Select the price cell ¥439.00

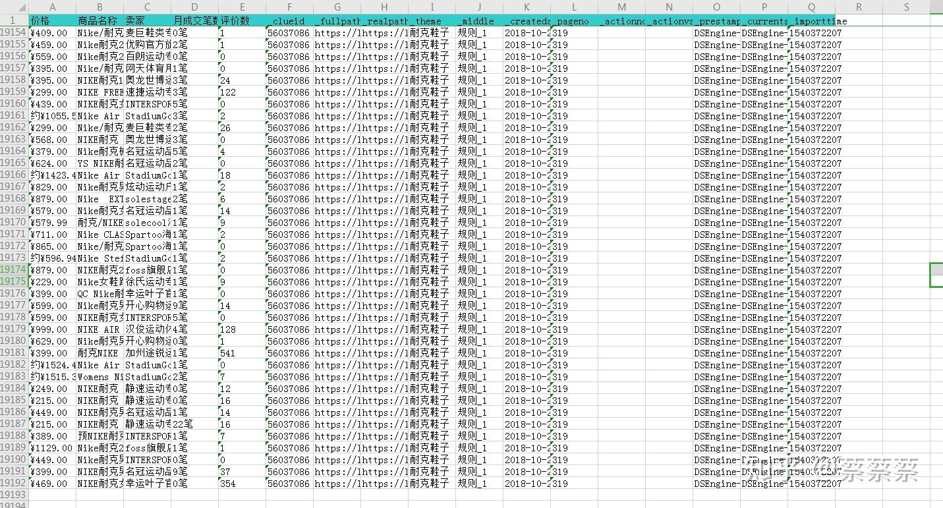pos(53,104)
